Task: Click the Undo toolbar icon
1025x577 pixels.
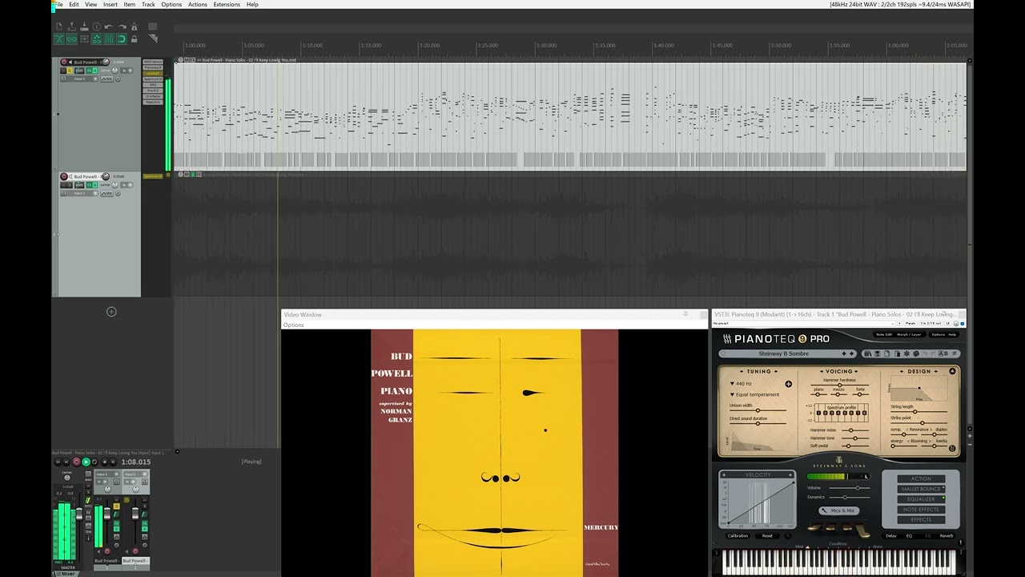Action: click(109, 26)
